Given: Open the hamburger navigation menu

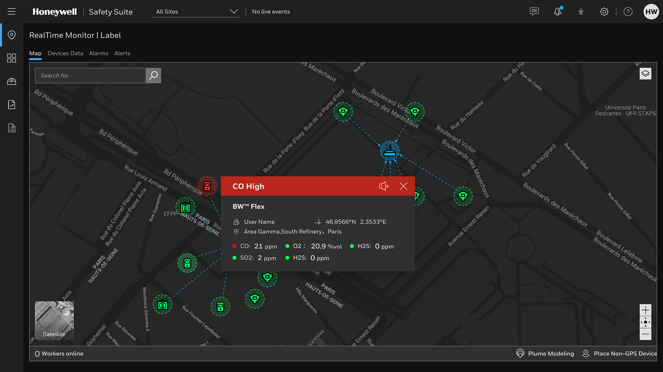Looking at the screenshot, I should pyautogui.click(x=12, y=11).
